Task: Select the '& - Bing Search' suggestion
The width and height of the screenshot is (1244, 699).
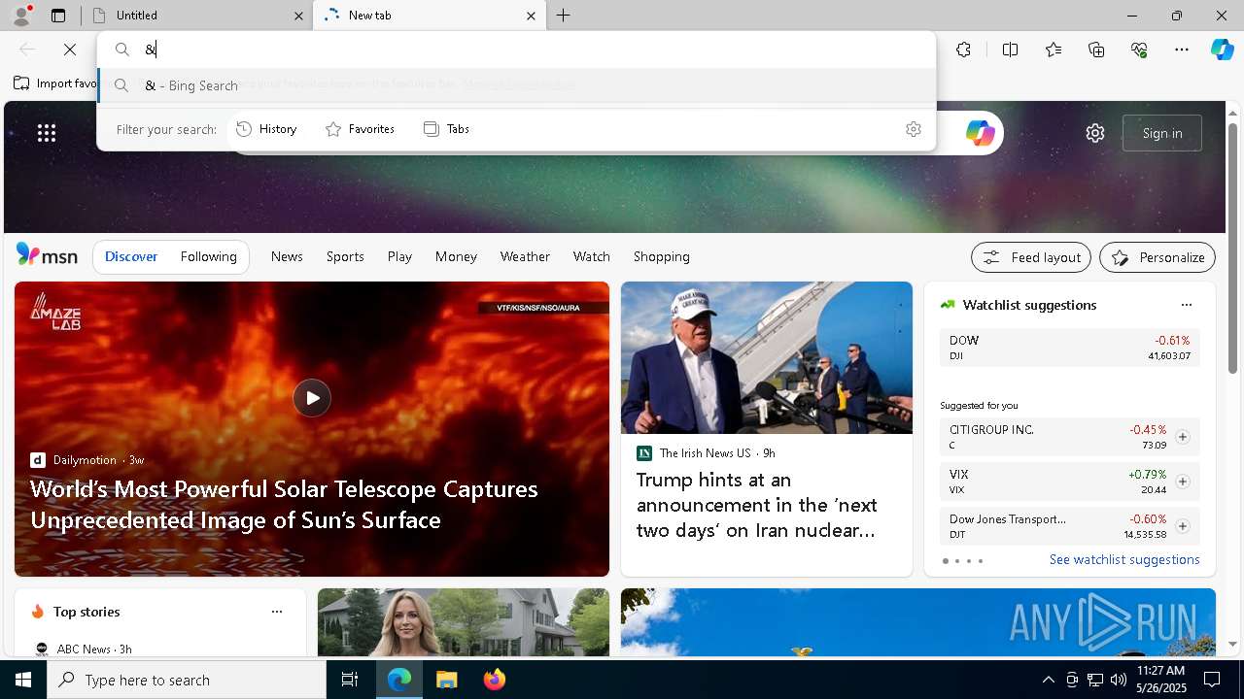Action: [x=516, y=85]
